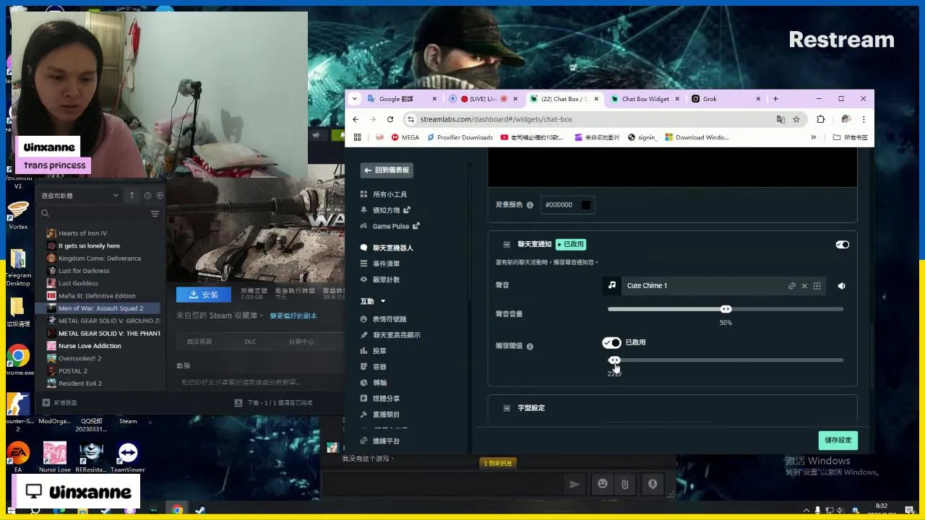Click the 儲存設定 save button
The height and width of the screenshot is (520, 925).
(x=838, y=440)
